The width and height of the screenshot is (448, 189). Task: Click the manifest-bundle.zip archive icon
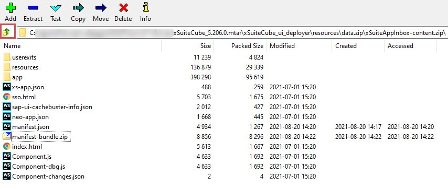point(7,136)
